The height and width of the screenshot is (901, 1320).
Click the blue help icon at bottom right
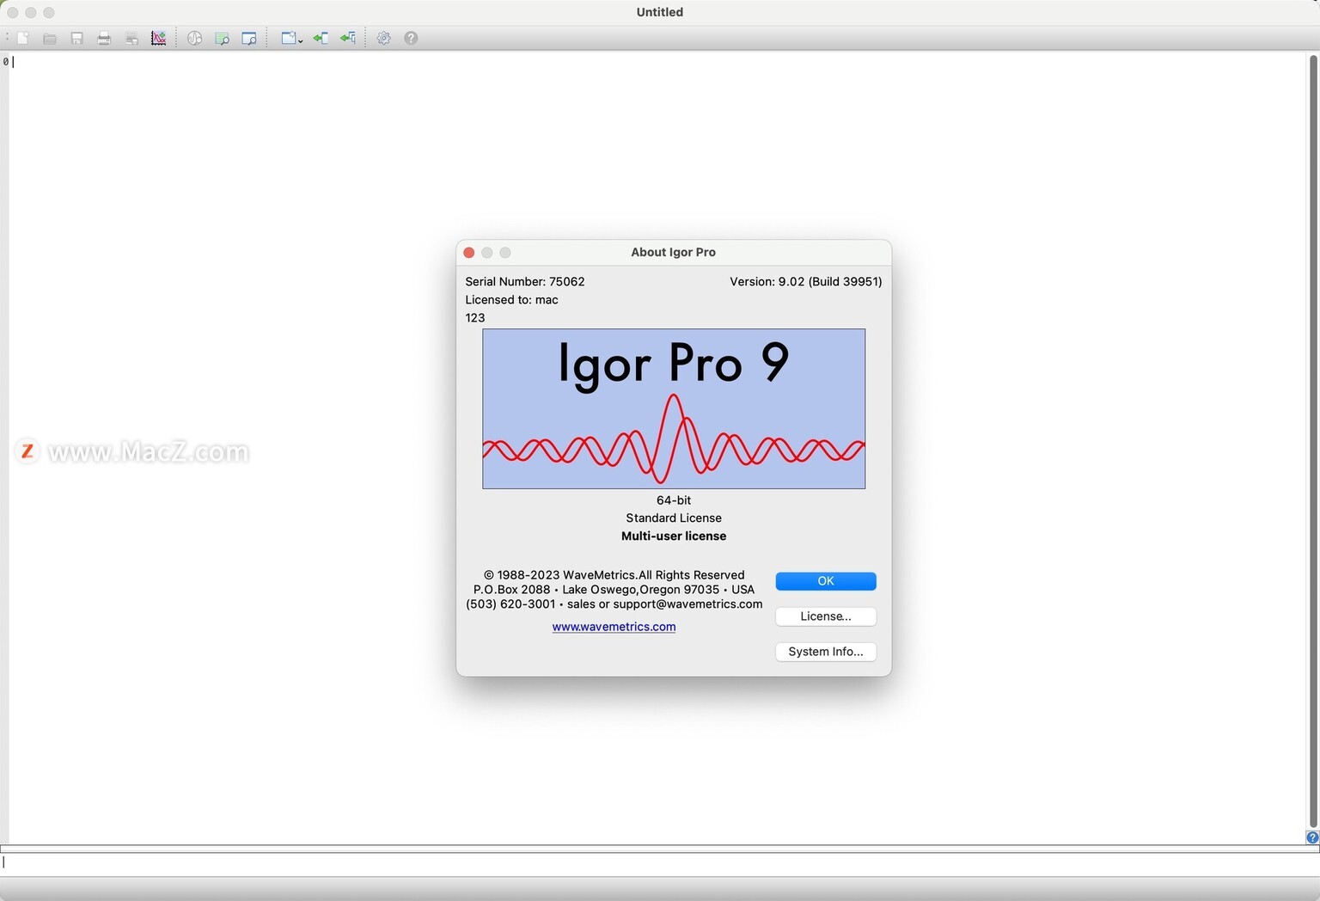pyautogui.click(x=1312, y=837)
